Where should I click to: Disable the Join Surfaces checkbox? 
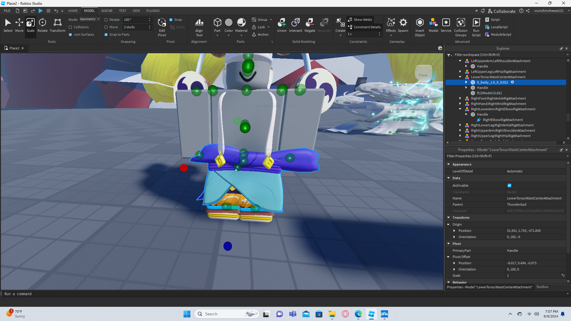coord(70,34)
